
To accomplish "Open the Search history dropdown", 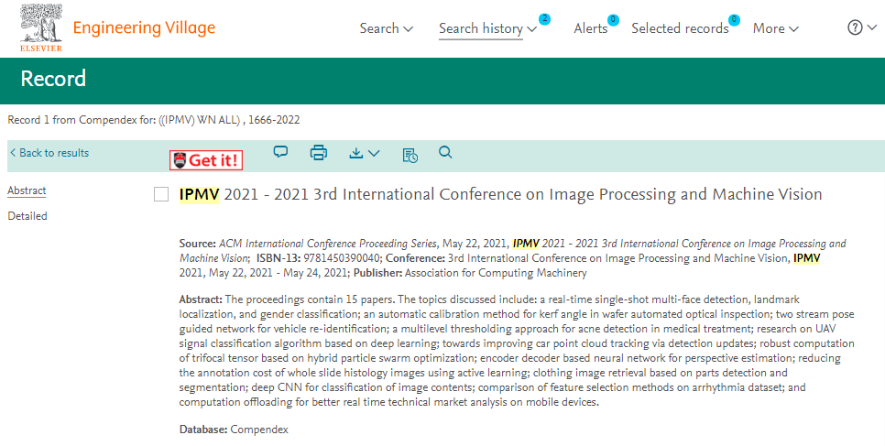I will 487,28.
